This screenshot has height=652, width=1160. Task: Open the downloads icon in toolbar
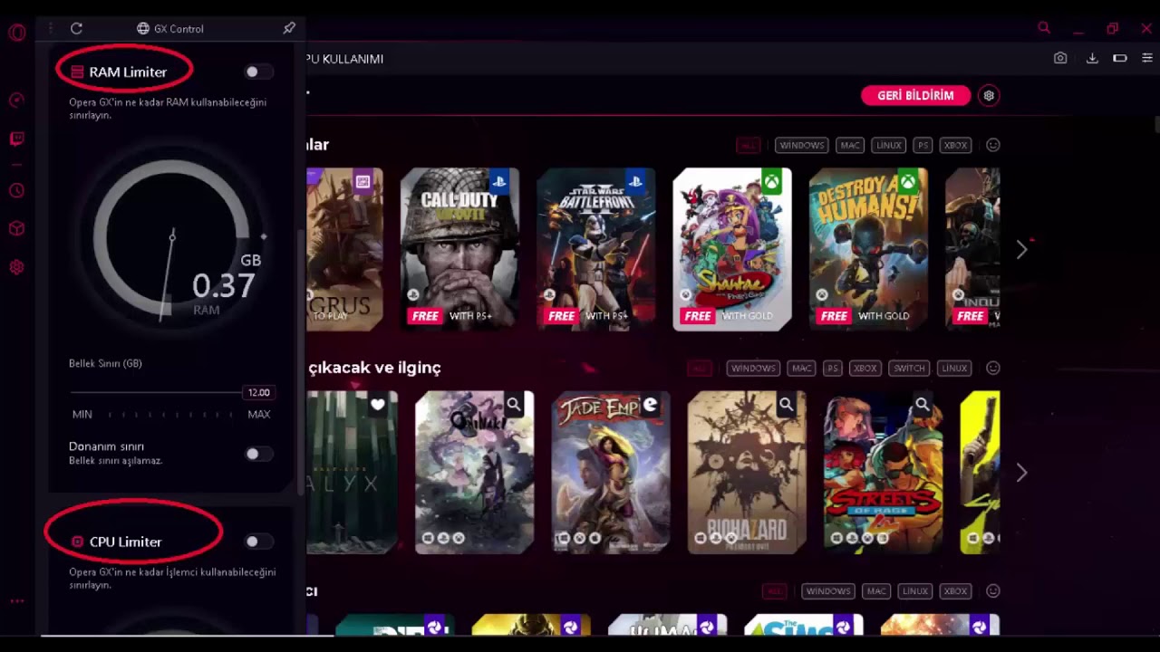click(x=1092, y=58)
